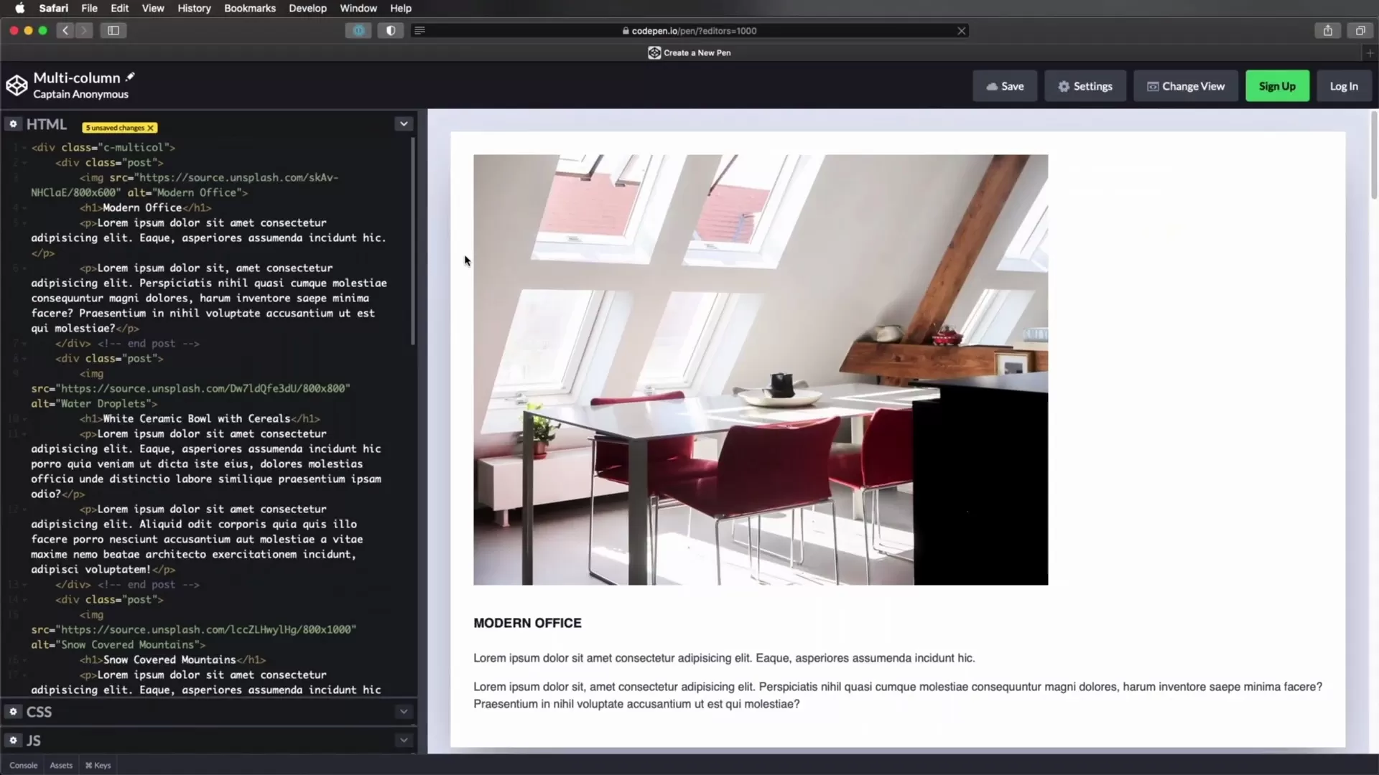
Task: Open the Develop menu
Action: click(x=307, y=8)
